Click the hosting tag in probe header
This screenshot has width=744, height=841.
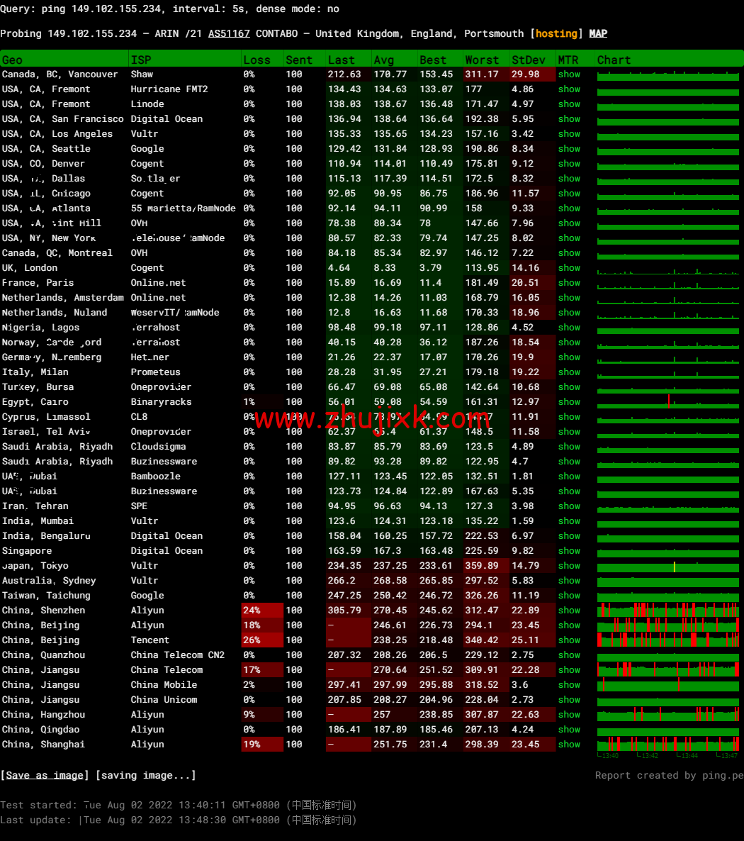[x=556, y=33]
